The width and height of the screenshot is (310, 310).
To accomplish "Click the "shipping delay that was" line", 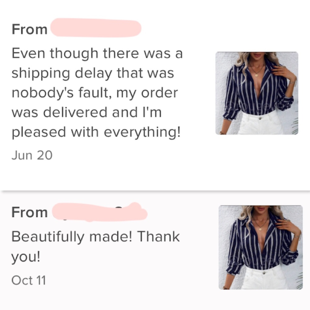I will 93,73.
